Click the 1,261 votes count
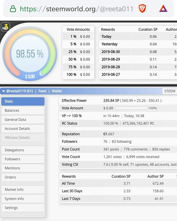The image size is (177, 221). tap(113, 157)
